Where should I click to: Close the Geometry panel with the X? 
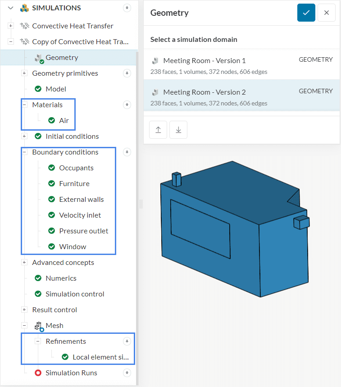326,13
